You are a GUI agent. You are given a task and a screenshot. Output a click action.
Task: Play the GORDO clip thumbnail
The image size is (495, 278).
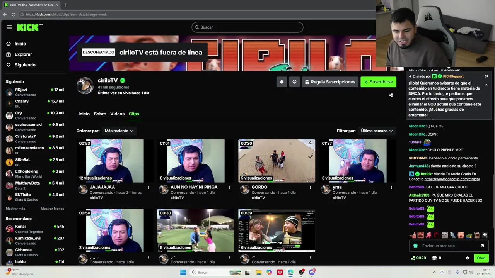(277, 161)
